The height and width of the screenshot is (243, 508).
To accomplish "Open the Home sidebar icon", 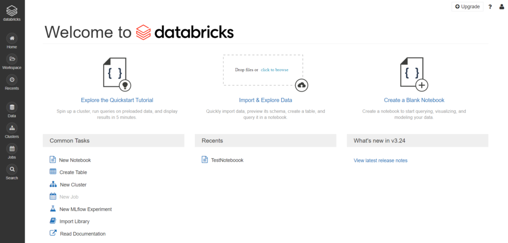I will point(12,39).
